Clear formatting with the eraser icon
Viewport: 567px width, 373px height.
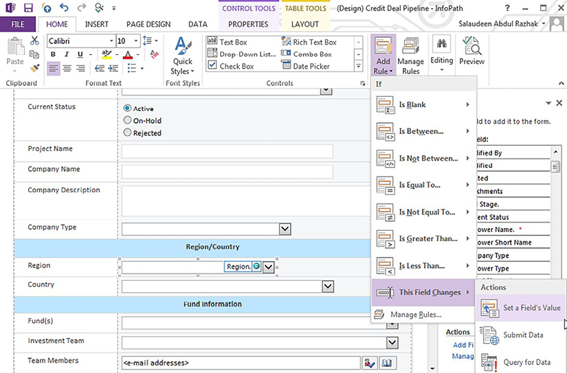coord(155,54)
